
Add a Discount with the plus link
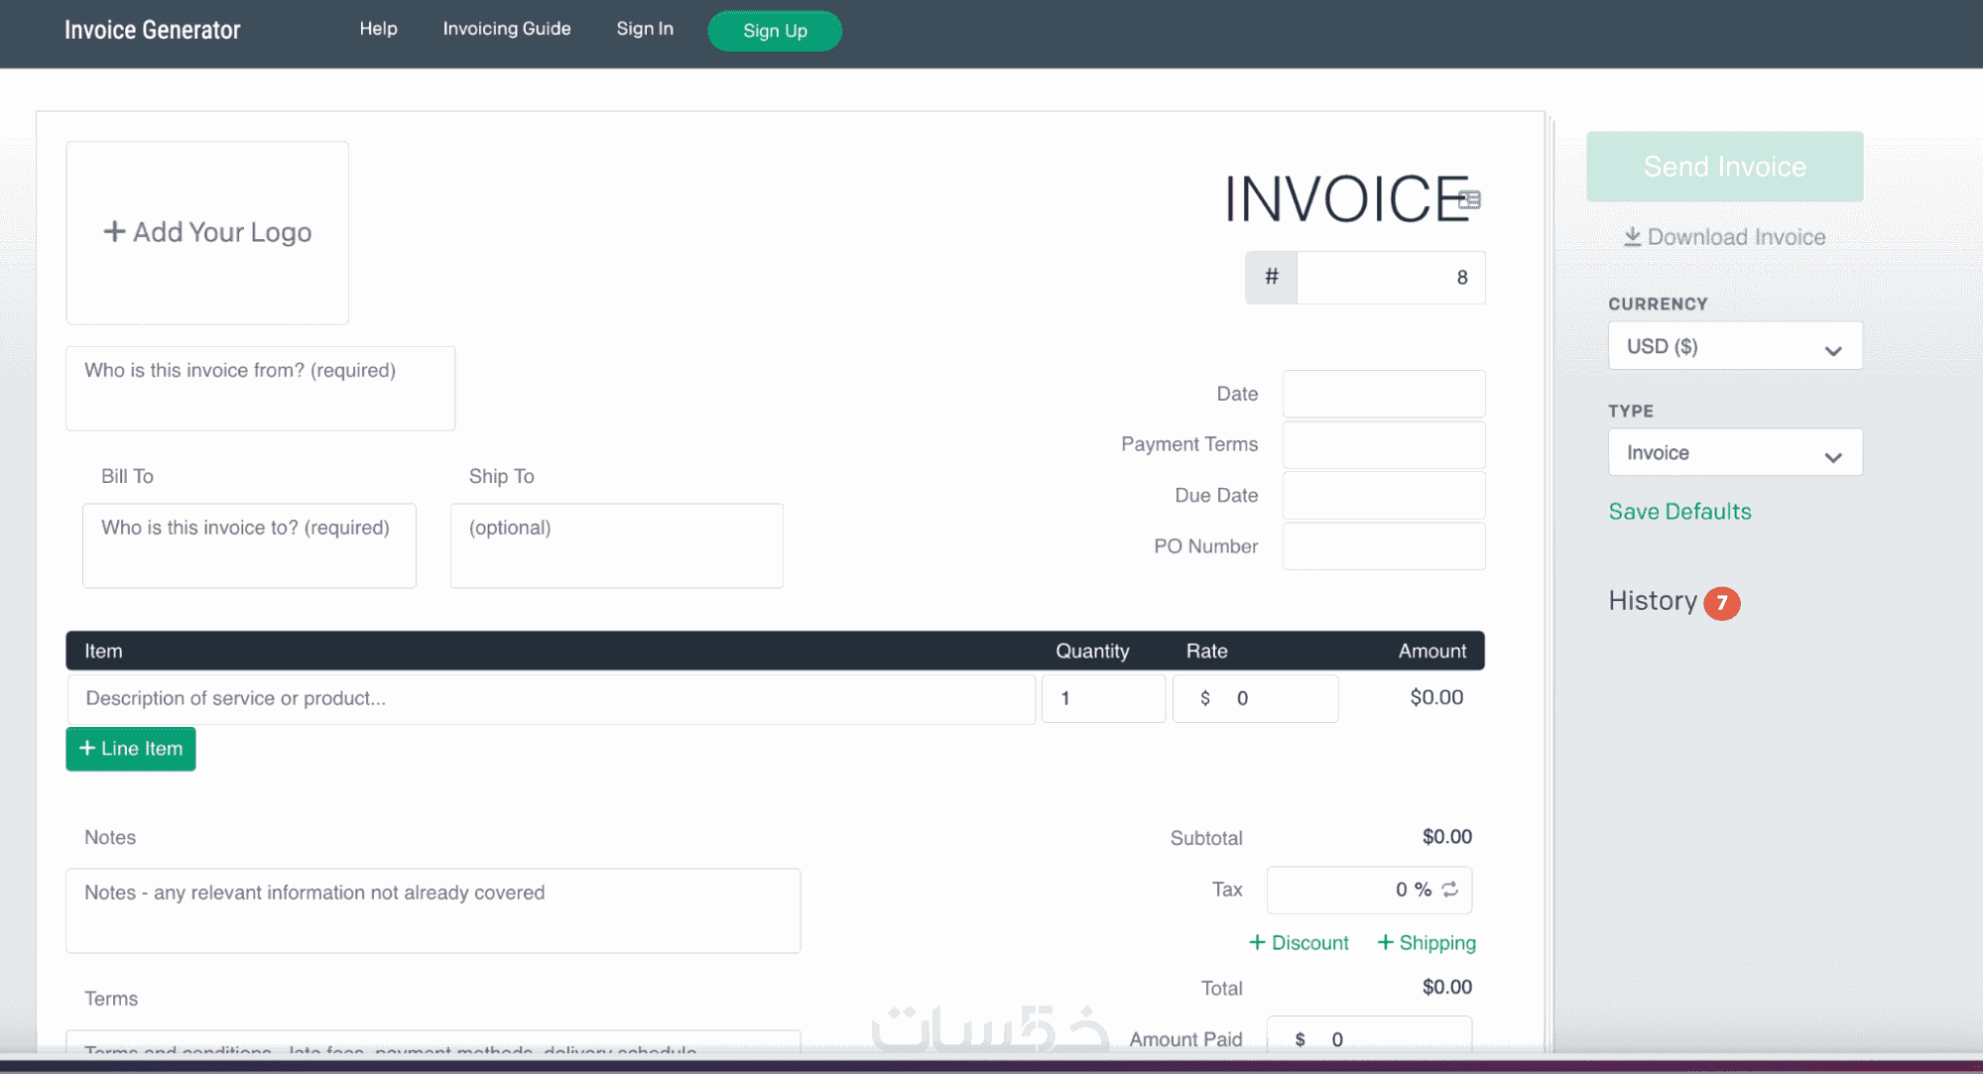[x=1299, y=943]
